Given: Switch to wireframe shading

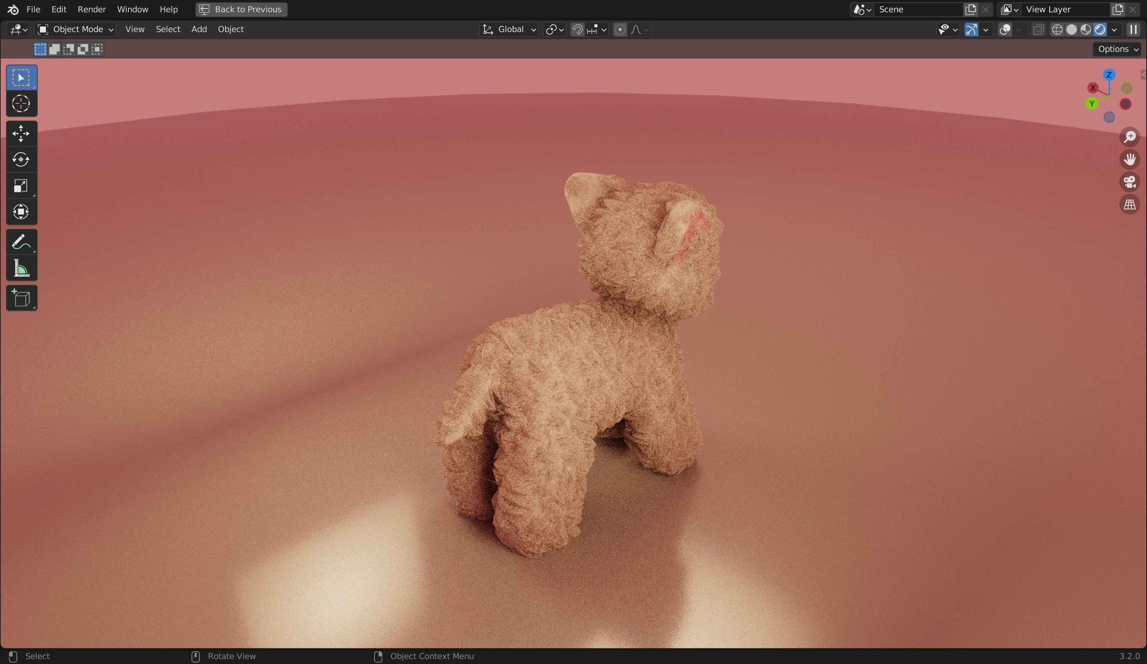Looking at the screenshot, I should [1057, 29].
